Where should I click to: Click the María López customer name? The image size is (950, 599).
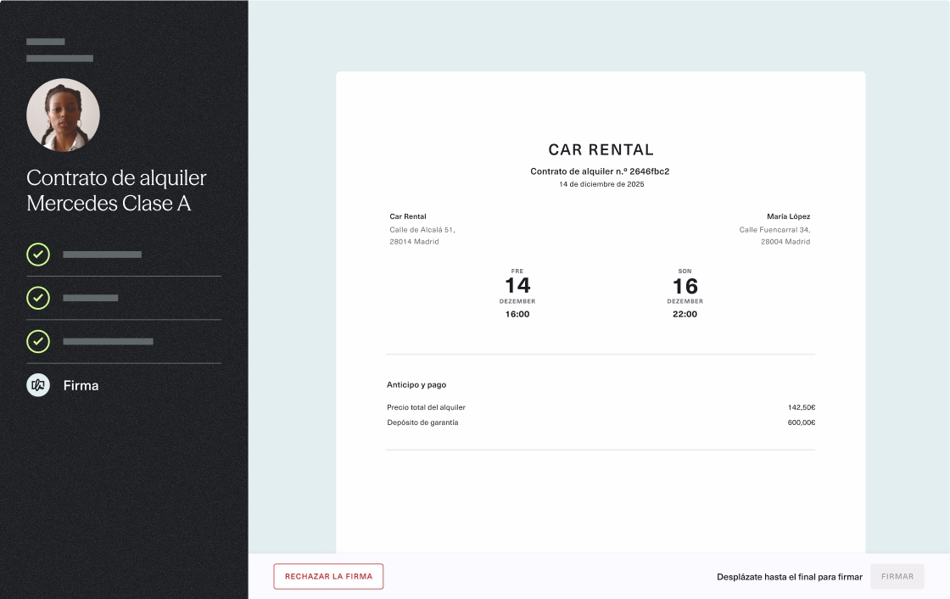click(x=788, y=216)
